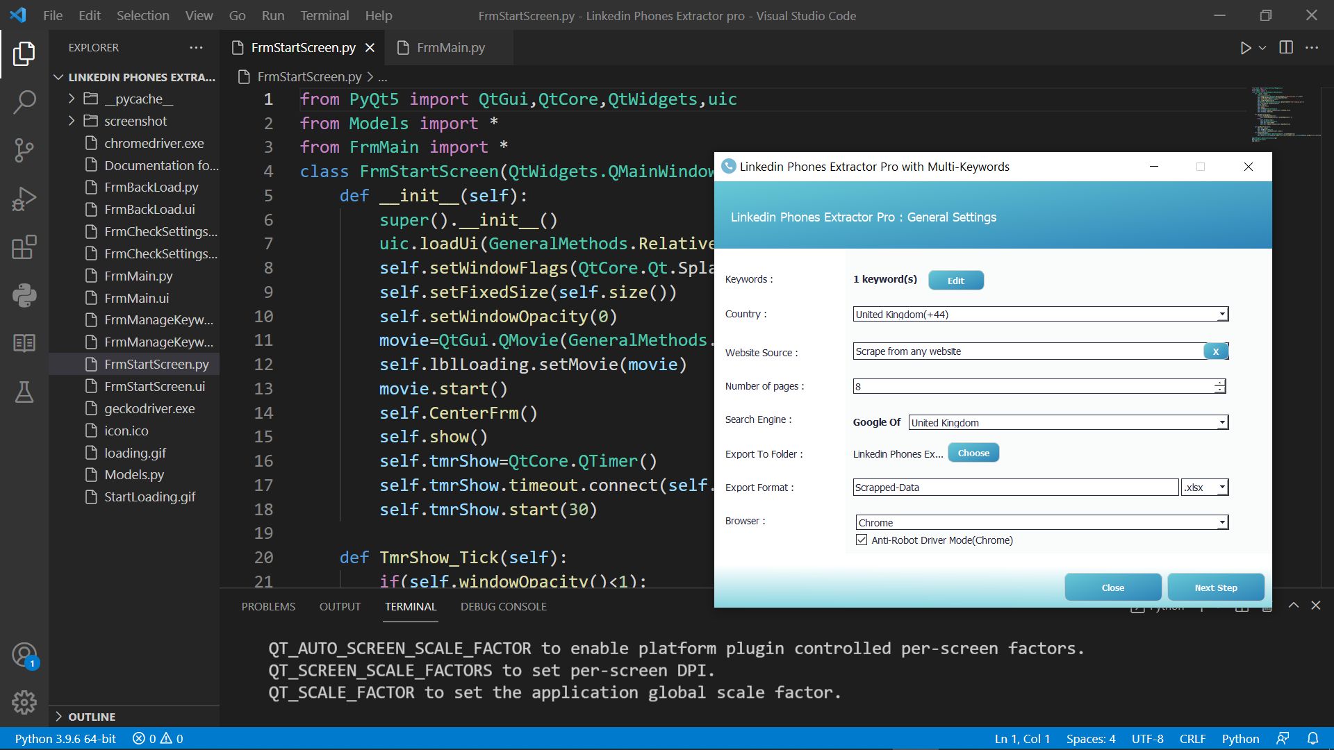Split the editor to the right
Screen dimensions: 1334x750
tap(1286, 47)
